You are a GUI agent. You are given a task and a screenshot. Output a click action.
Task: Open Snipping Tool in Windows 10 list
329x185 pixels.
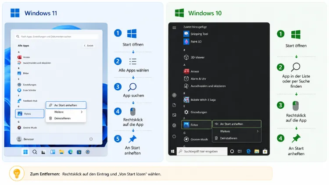pyautogui.click(x=196, y=34)
